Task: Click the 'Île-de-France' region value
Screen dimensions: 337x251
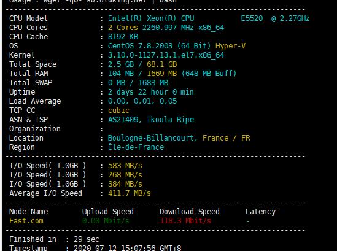Action: [136, 147]
